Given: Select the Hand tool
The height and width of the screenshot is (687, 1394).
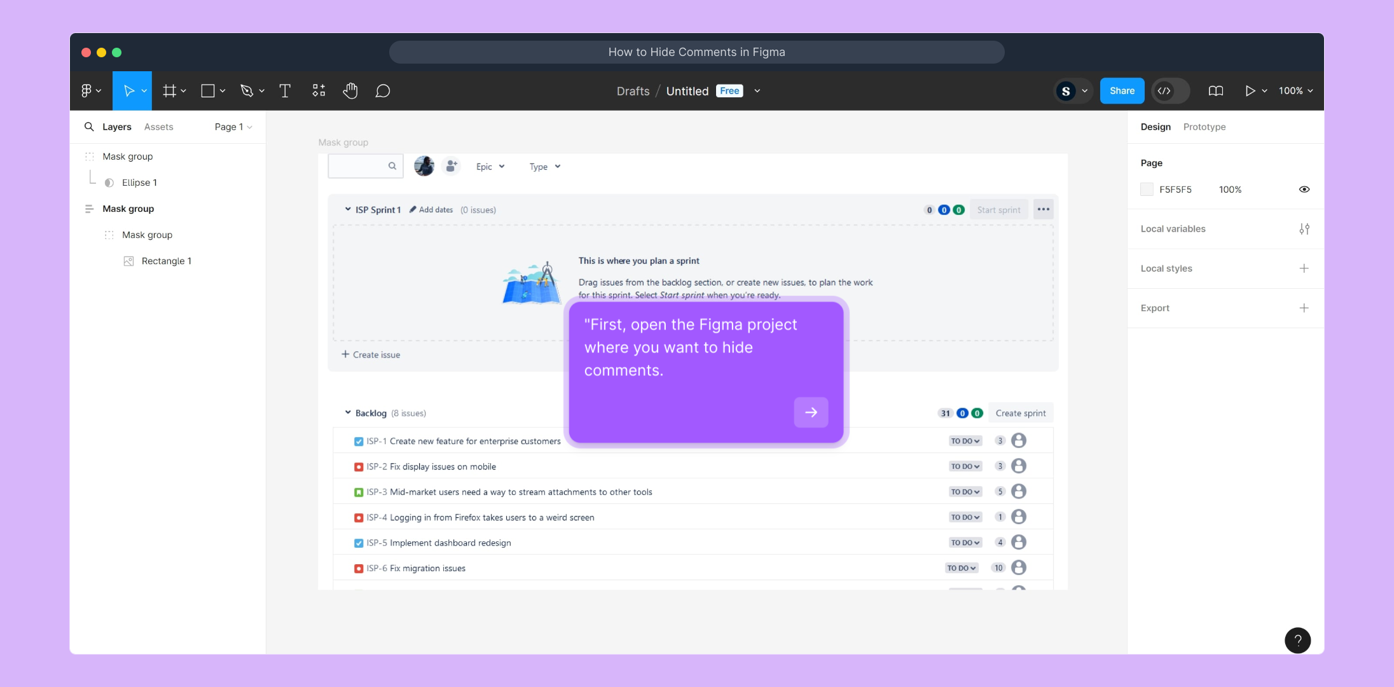Looking at the screenshot, I should pyautogui.click(x=350, y=91).
